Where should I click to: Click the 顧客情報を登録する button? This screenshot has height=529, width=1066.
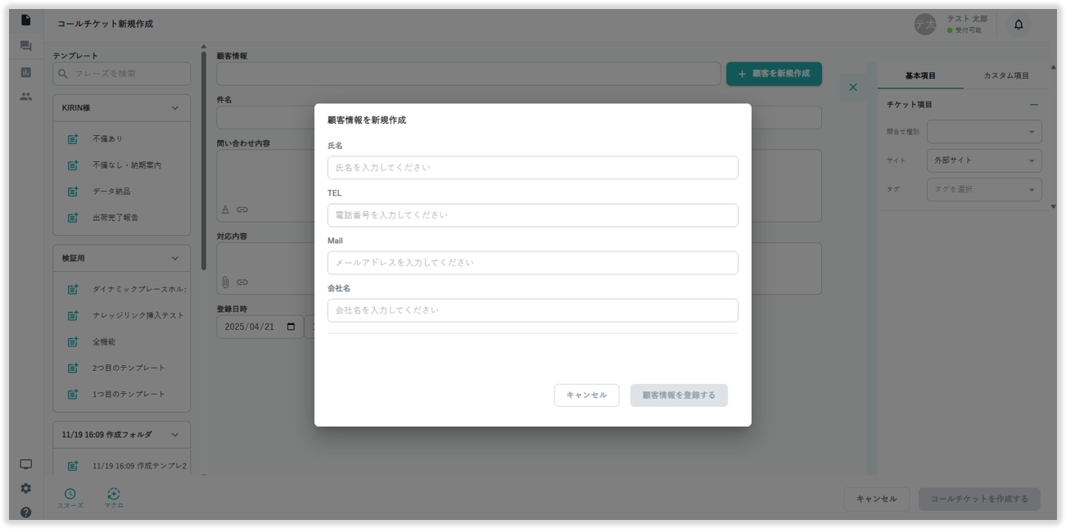[679, 396]
